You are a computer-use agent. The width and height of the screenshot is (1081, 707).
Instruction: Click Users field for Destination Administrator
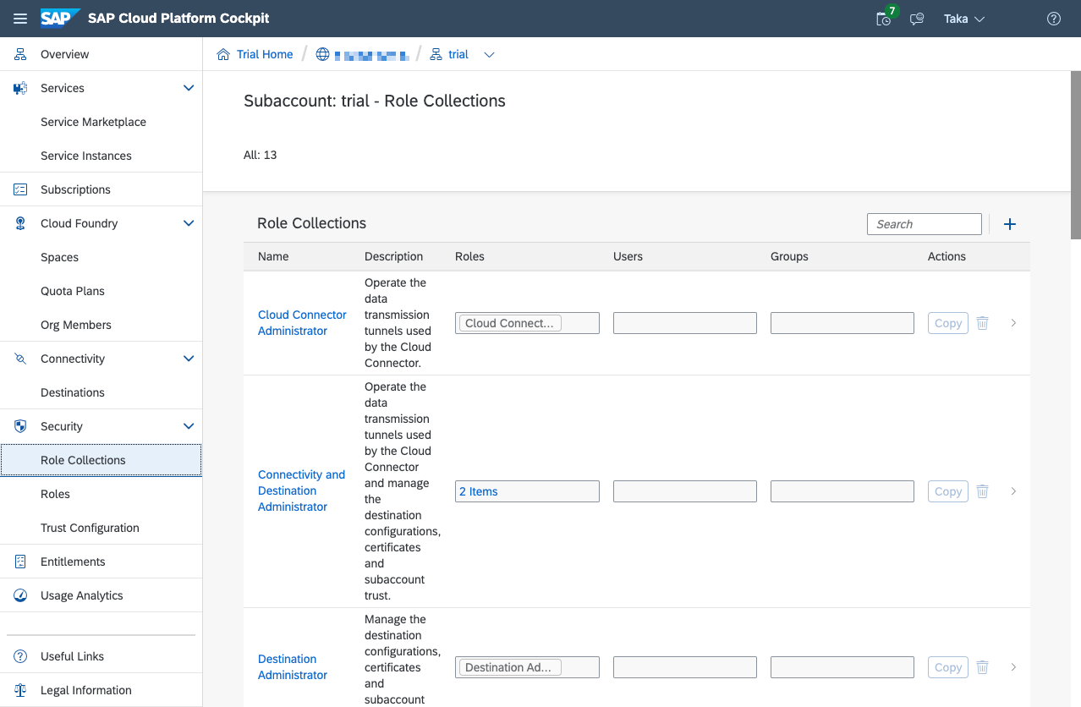click(x=684, y=667)
